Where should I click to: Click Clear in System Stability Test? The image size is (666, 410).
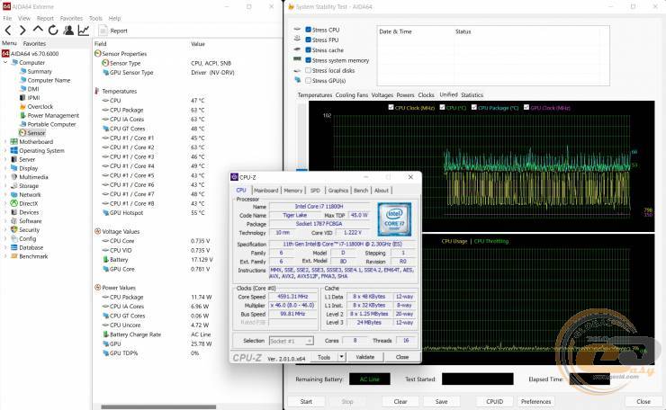tap(400, 402)
